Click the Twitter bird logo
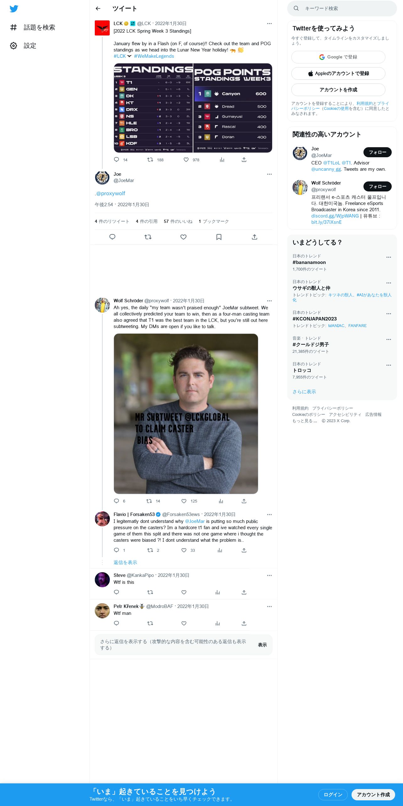Screen dimensions: 403x806 pyautogui.click(x=14, y=9)
